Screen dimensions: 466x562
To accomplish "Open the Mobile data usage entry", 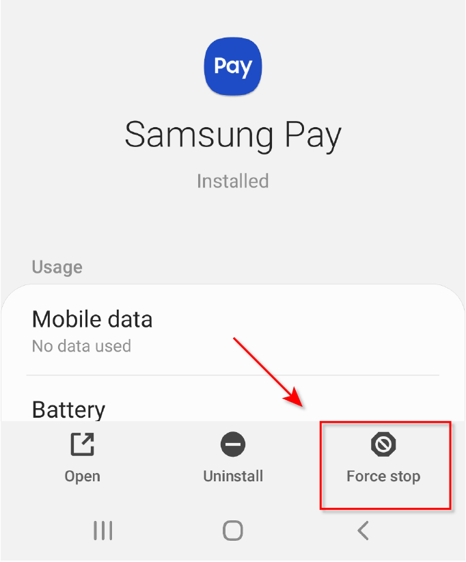I will click(233, 330).
